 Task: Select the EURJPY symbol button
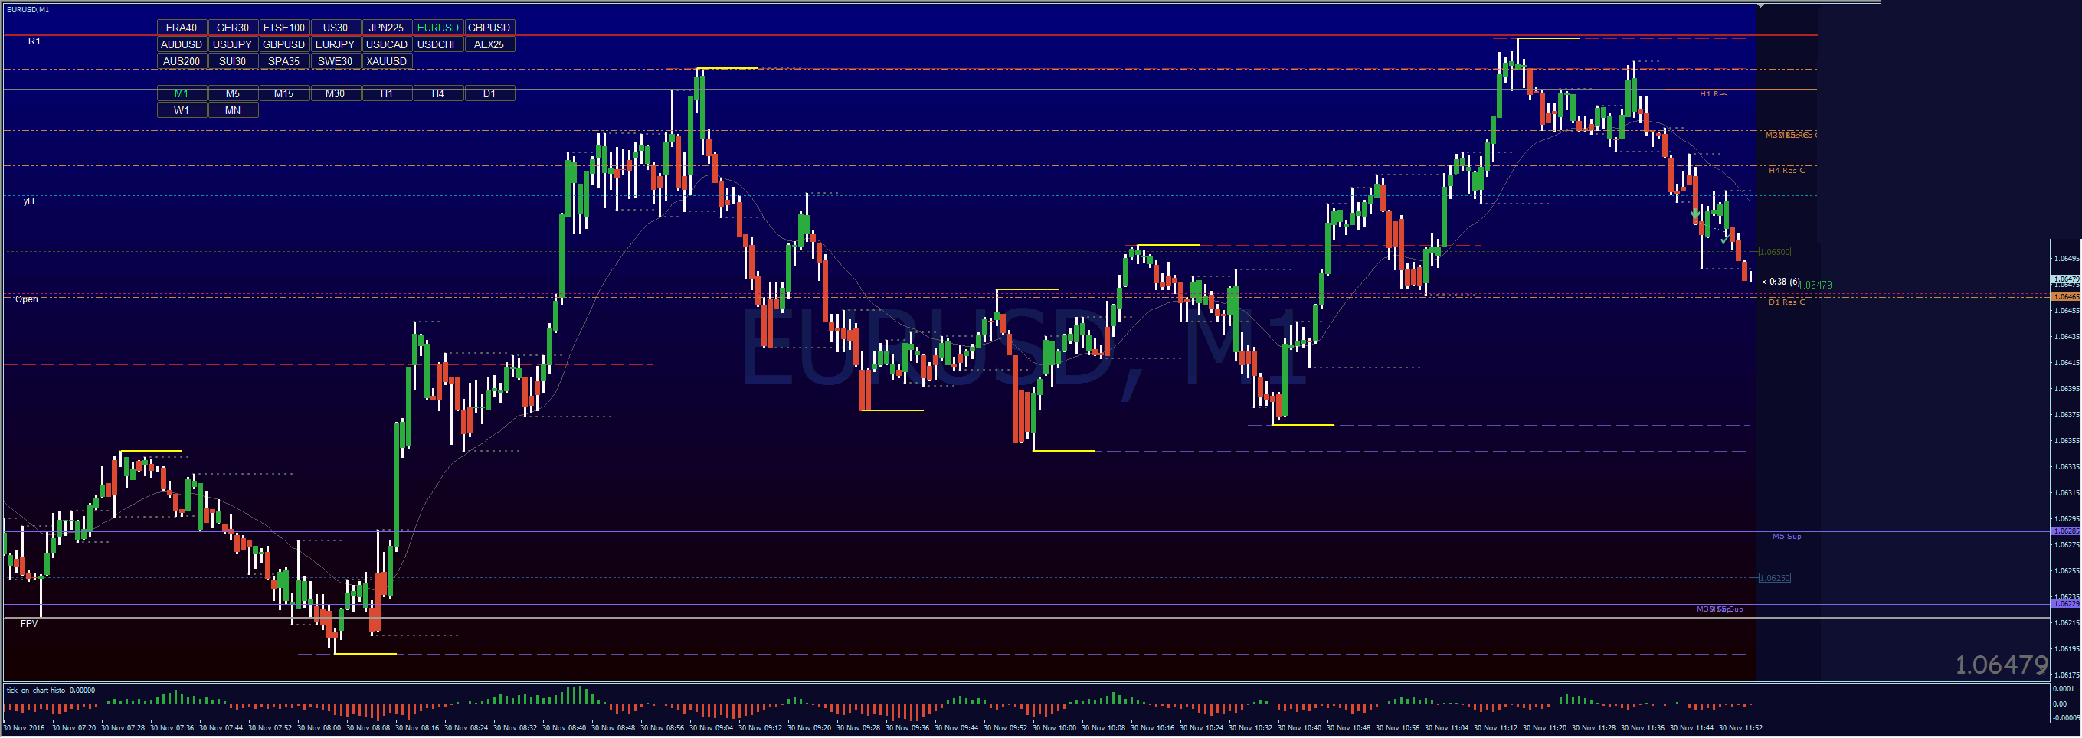pyautogui.click(x=335, y=44)
